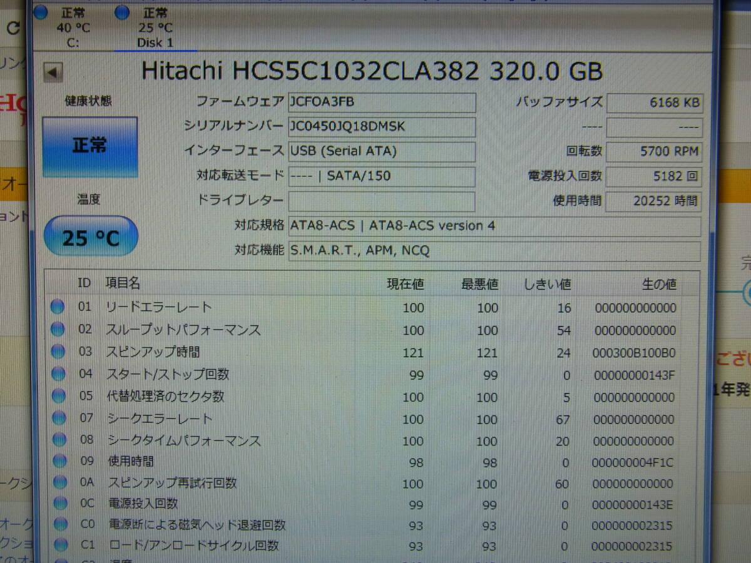Click the empty drive letter field
This screenshot has width=751, height=563.
coord(382,201)
